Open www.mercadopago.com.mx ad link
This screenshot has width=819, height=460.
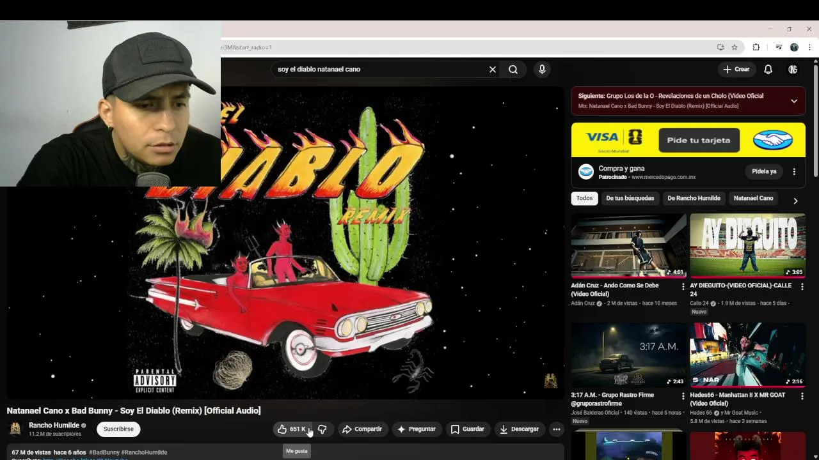coord(663,177)
